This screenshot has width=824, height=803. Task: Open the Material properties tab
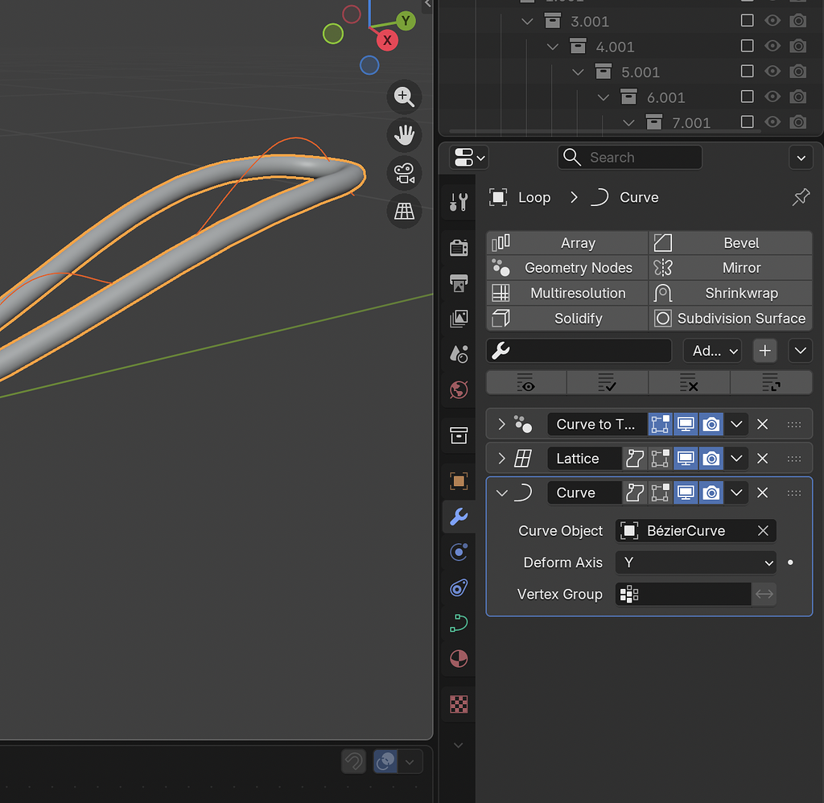pyautogui.click(x=459, y=658)
